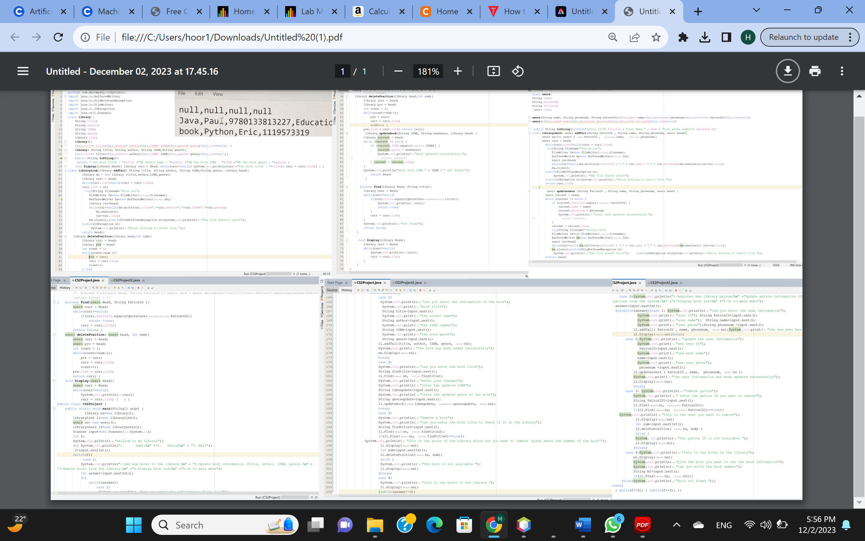
Task: Print the PDF document
Action: coord(815,71)
